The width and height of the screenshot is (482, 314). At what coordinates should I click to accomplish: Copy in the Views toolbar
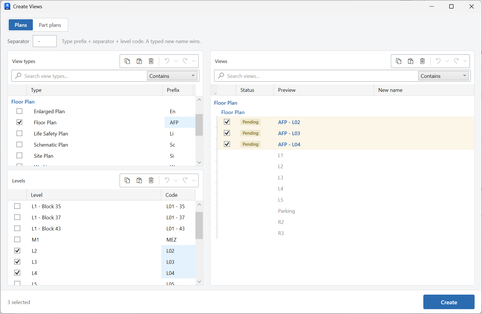[x=399, y=61]
